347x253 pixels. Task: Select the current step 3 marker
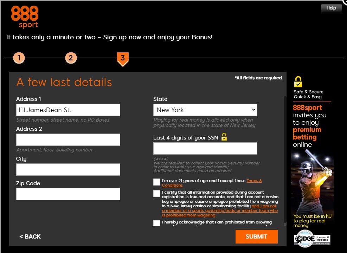[x=123, y=59]
